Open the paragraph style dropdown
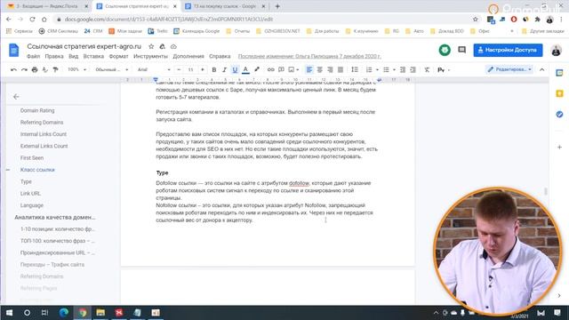The width and height of the screenshot is (569, 320). pyautogui.click(x=112, y=69)
